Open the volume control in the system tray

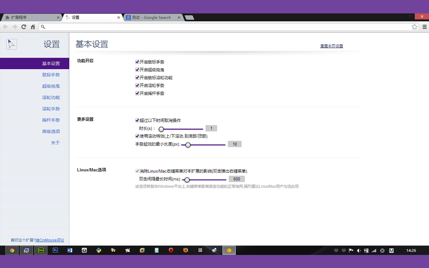point(359,250)
